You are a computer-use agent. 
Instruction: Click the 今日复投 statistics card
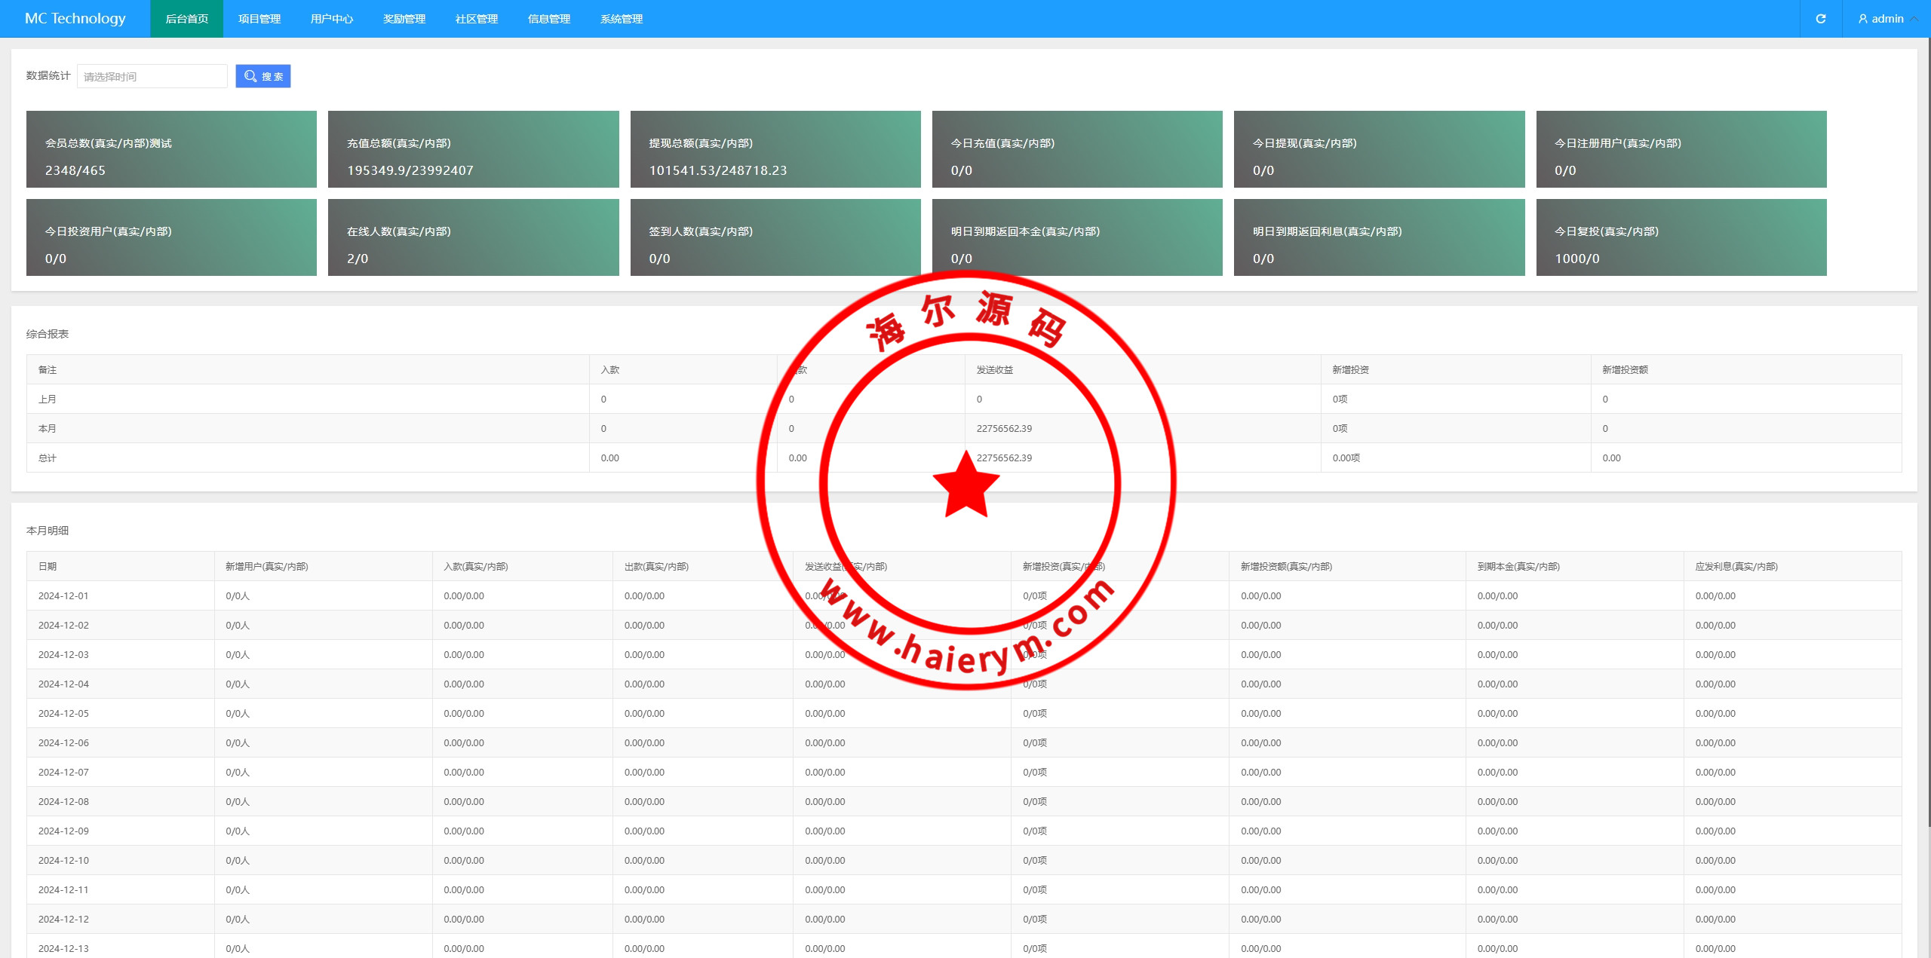coord(1681,237)
